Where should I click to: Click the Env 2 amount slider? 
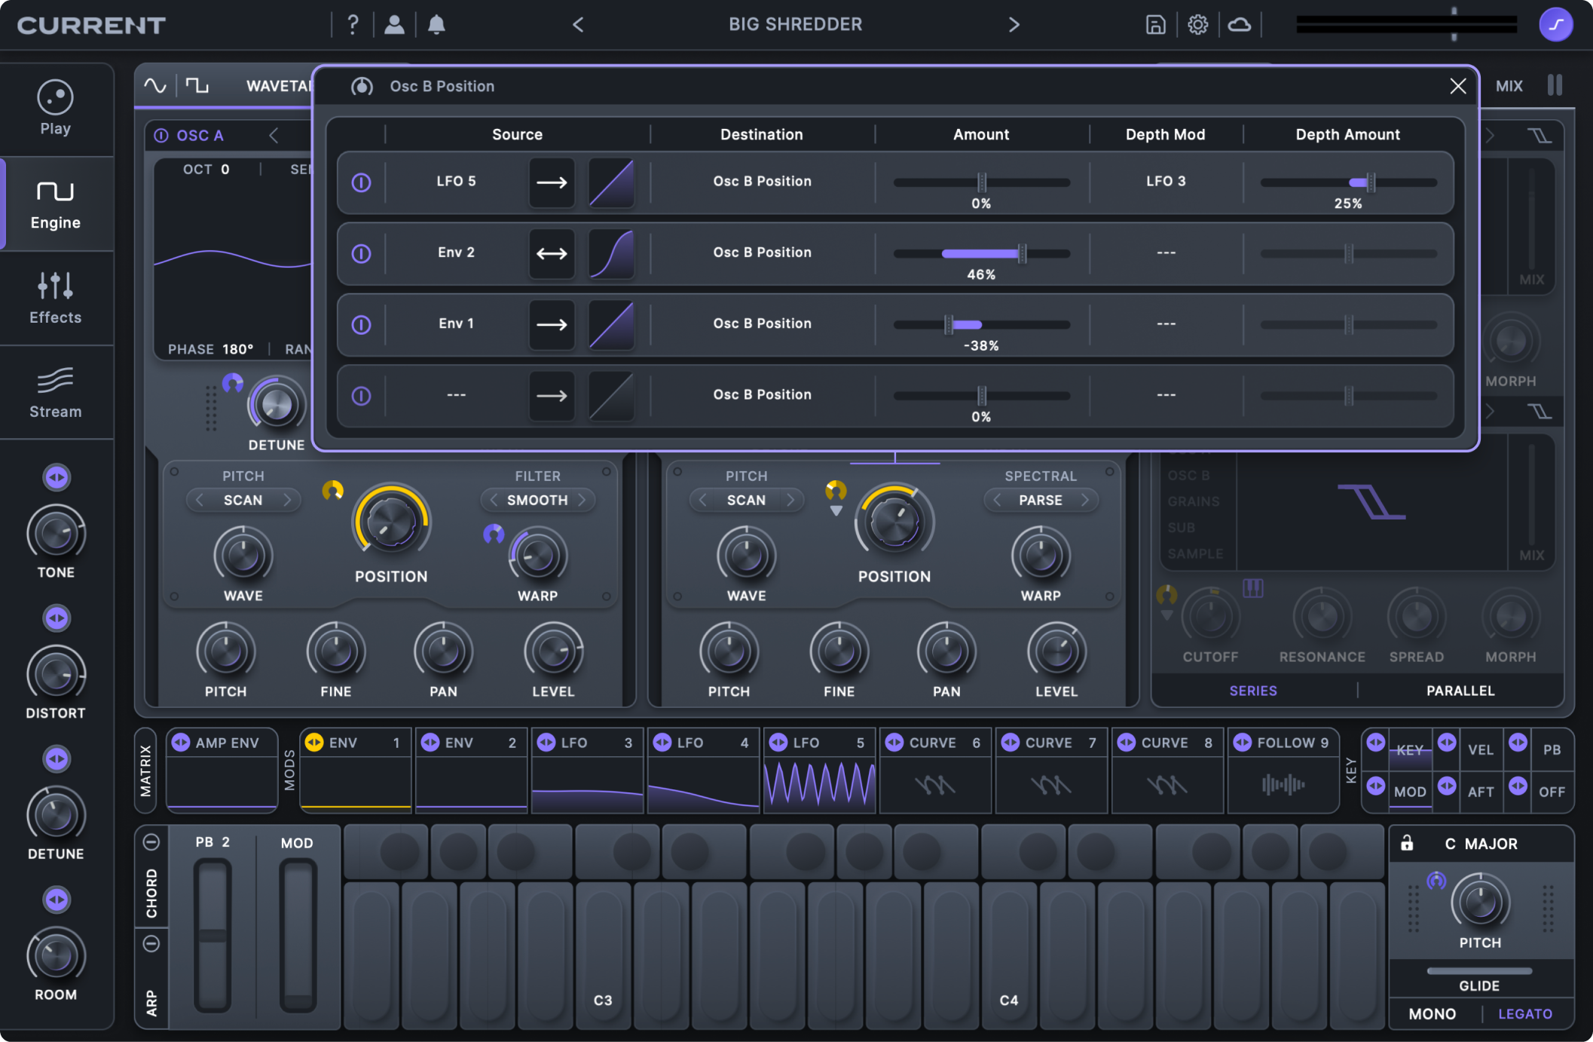coord(981,254)
